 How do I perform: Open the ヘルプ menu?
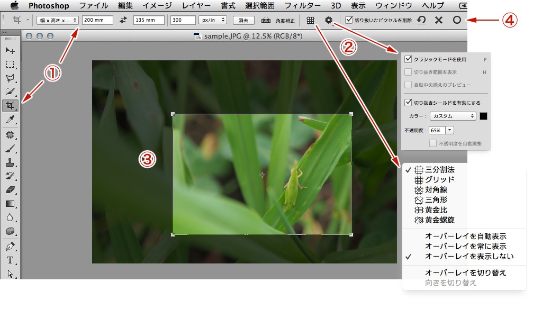point(433,5)
